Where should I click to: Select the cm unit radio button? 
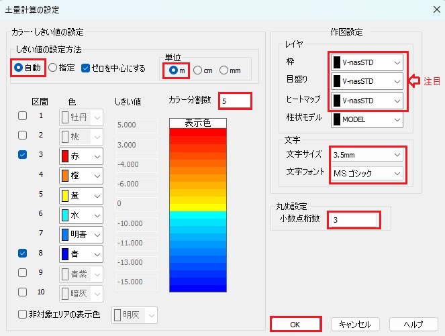click(x=198, y=70)
